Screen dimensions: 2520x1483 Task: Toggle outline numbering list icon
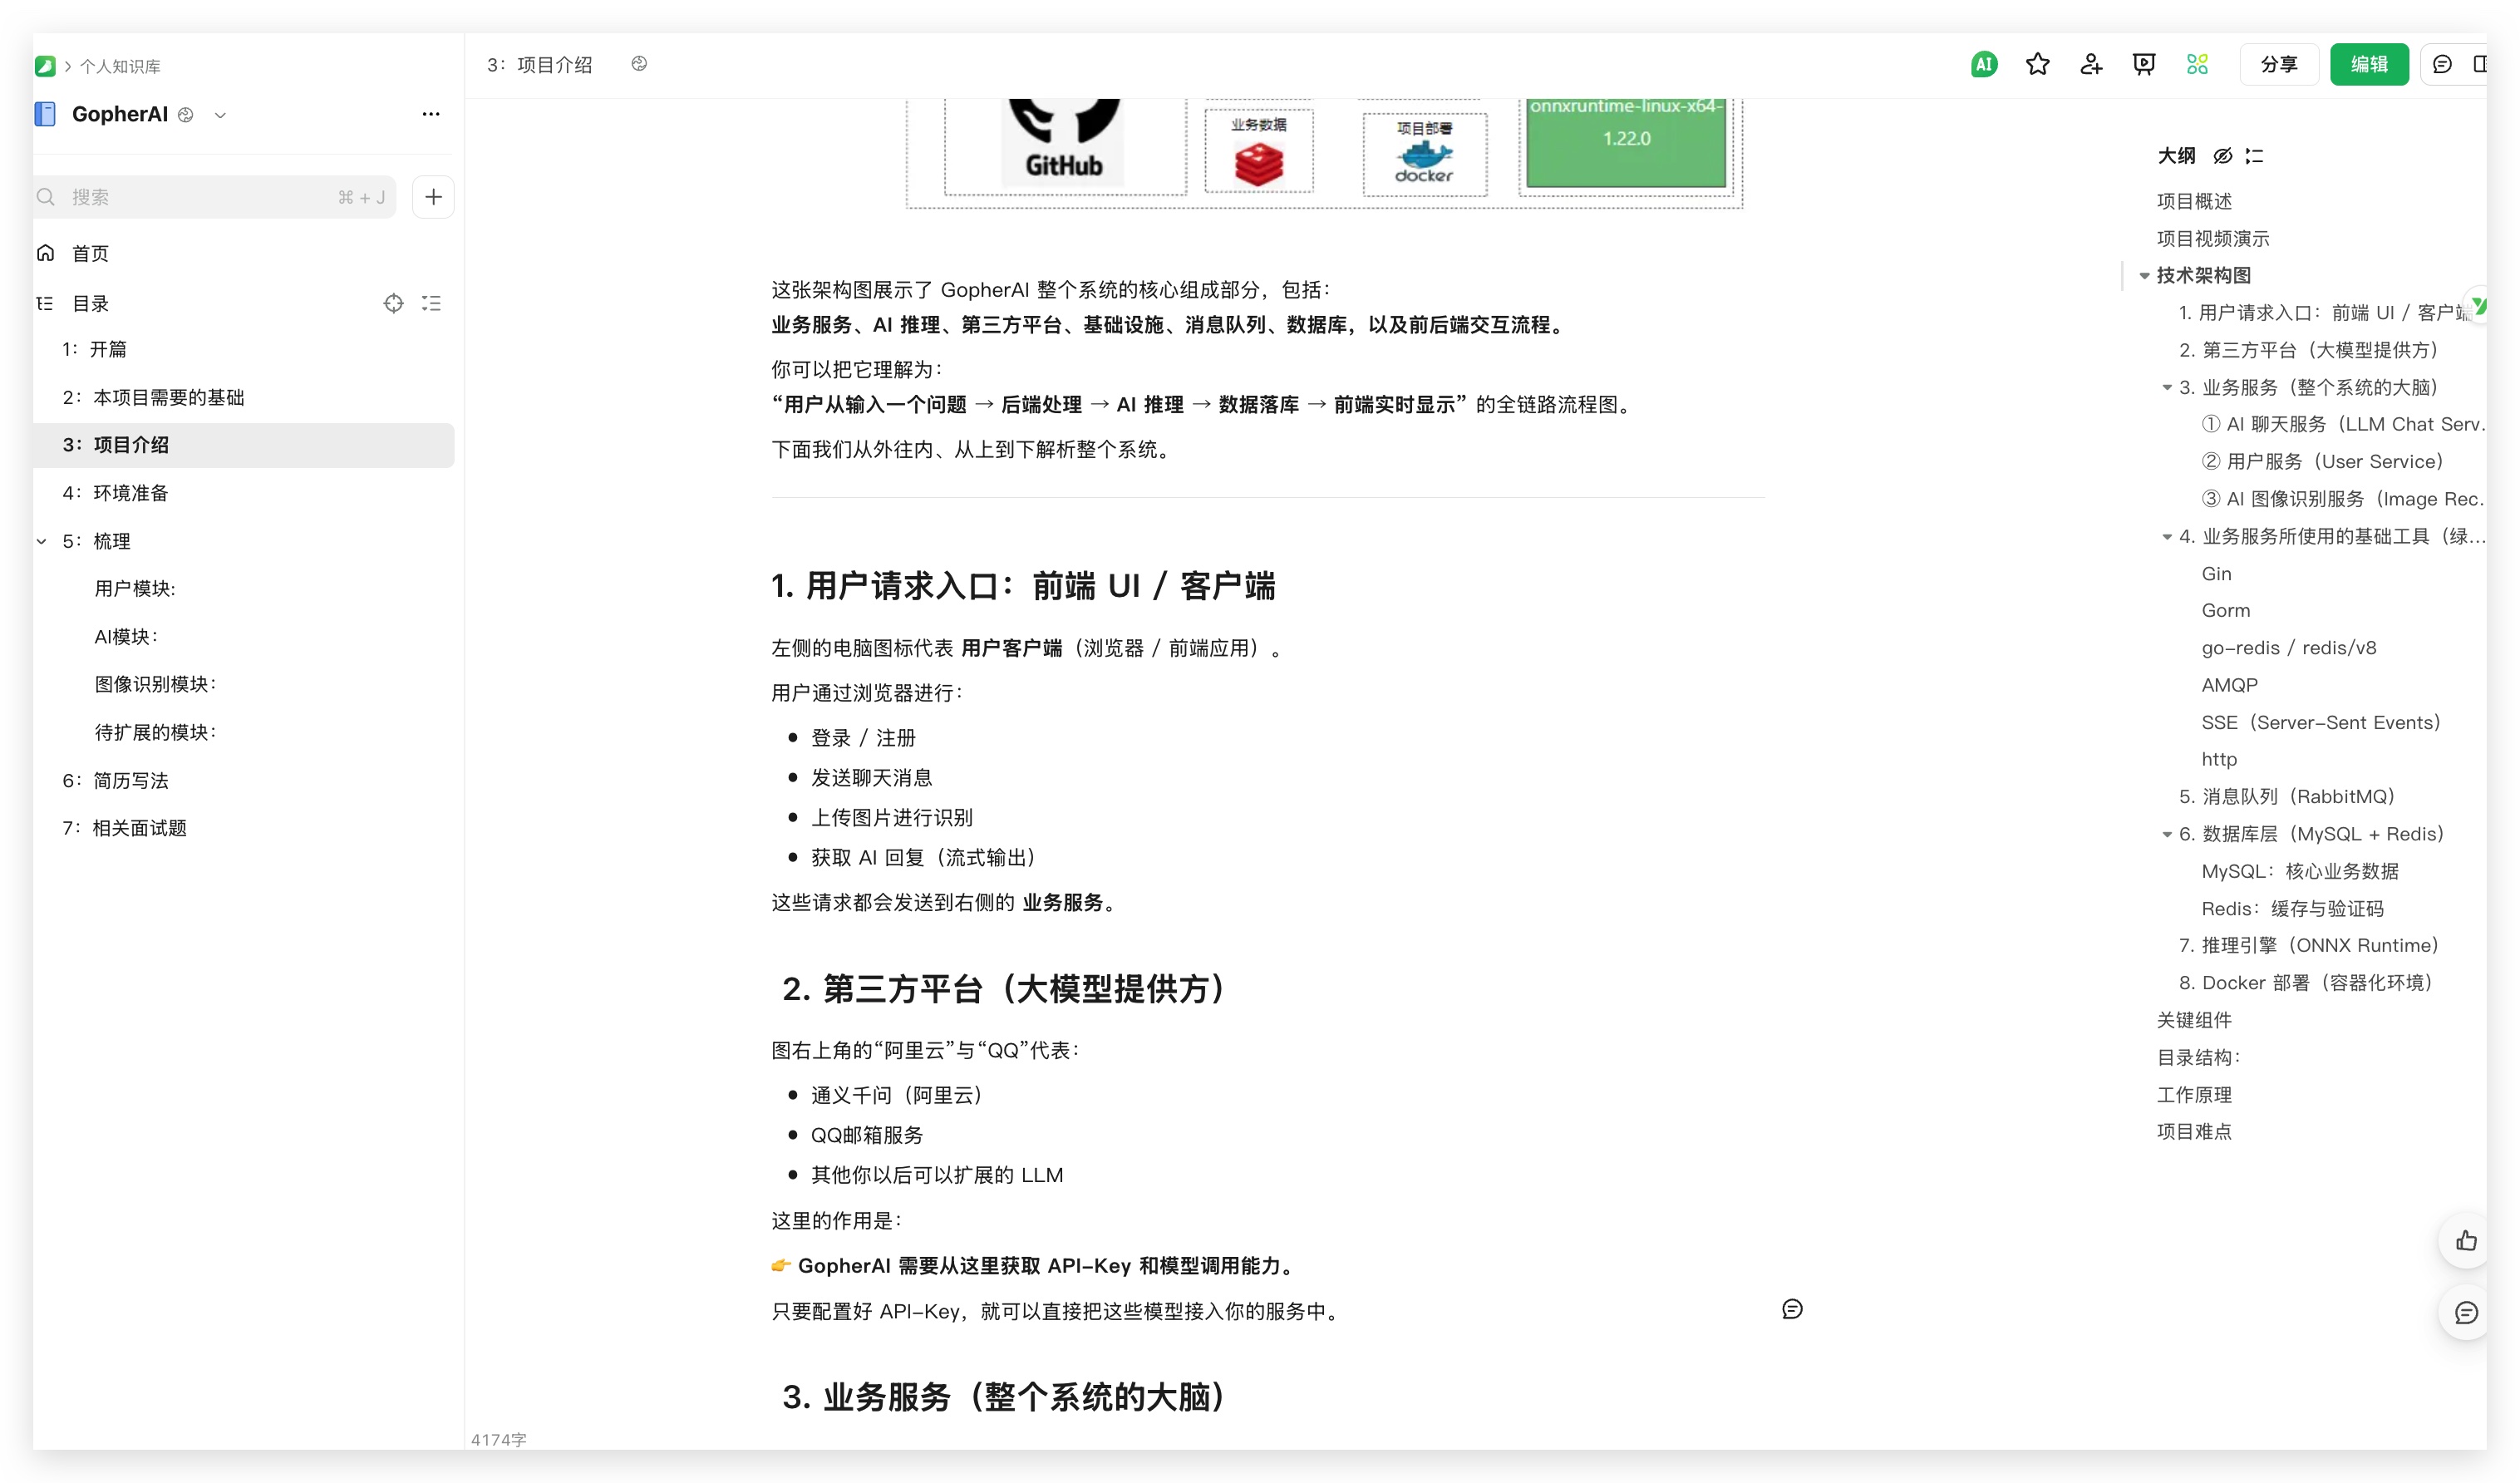pyautogui.click(x=2254, y=156)
